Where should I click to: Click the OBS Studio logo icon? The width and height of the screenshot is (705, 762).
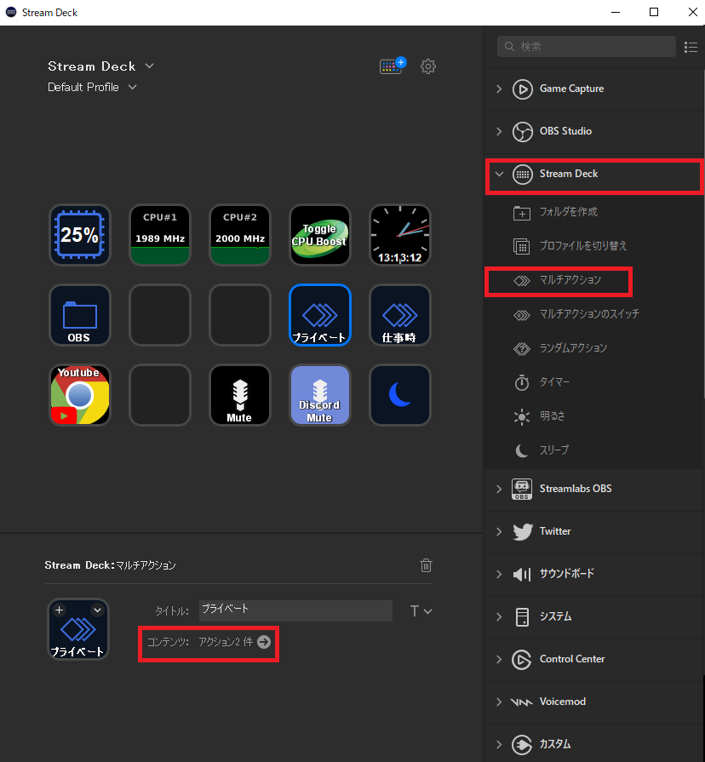click(522, 132)
